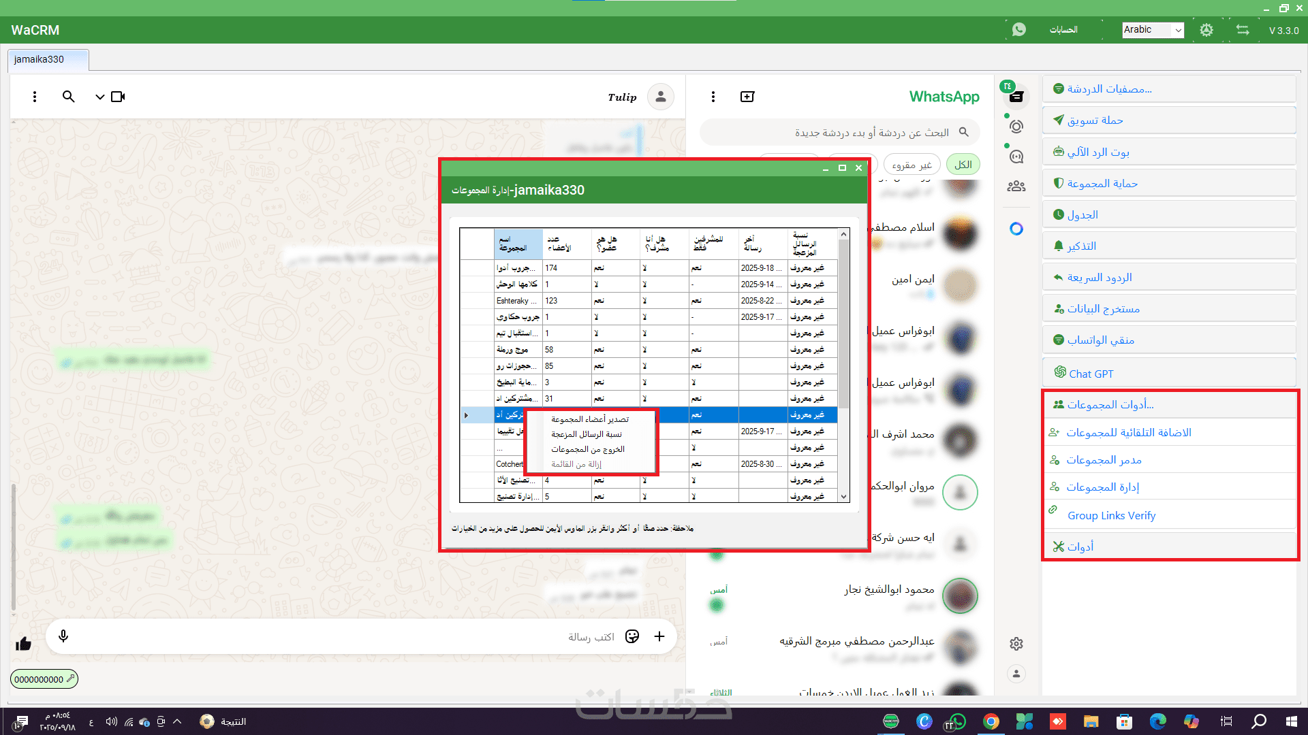The width and height of the screenshot is (1308, 735).
Task: Open the settings gear in top bar
Action: tap(1206, 30)
